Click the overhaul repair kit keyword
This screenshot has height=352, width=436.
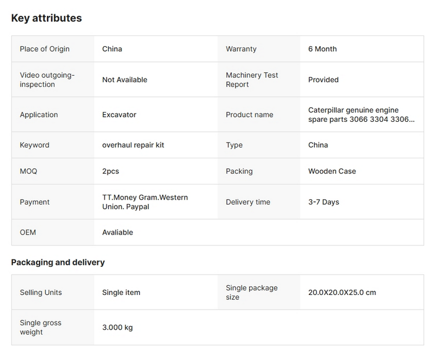point(133,145)
